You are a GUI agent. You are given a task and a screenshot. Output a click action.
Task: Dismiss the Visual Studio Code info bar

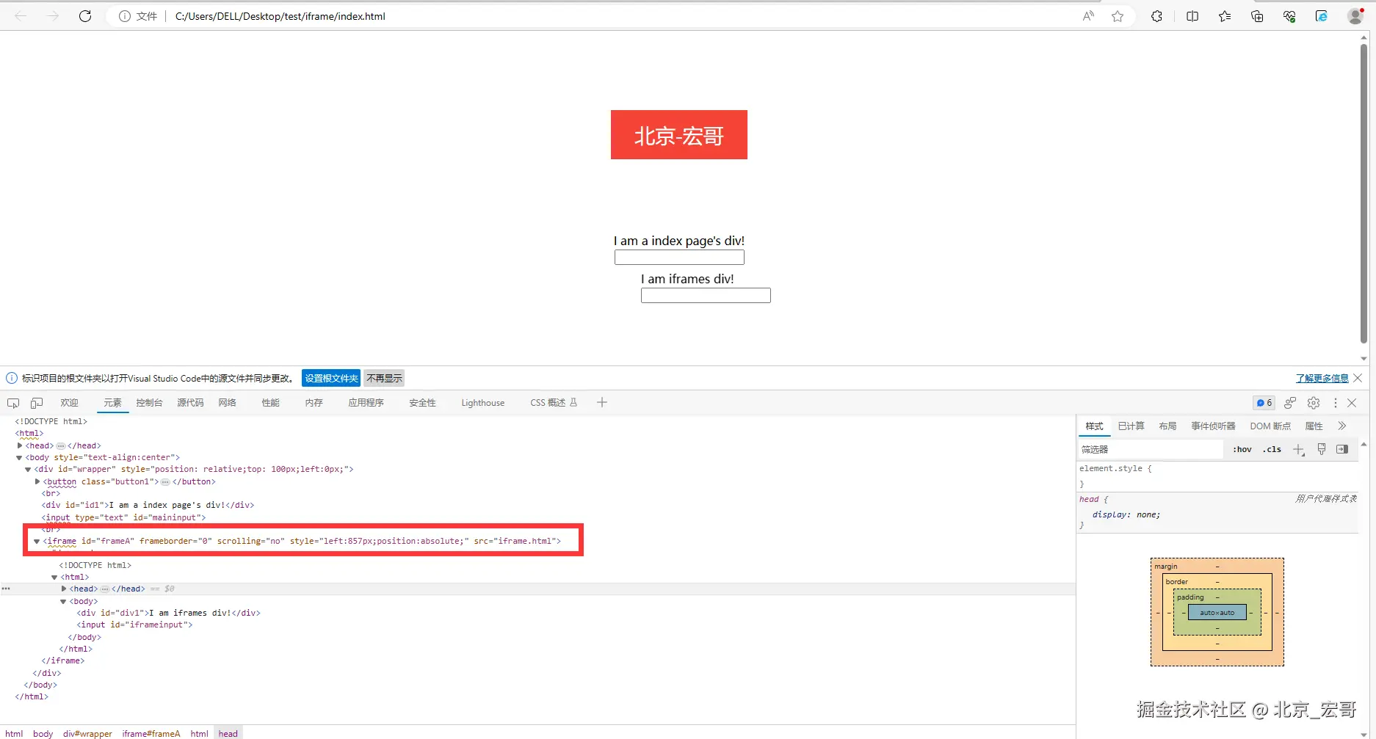pyautogui.click(x=1358, y=378)
